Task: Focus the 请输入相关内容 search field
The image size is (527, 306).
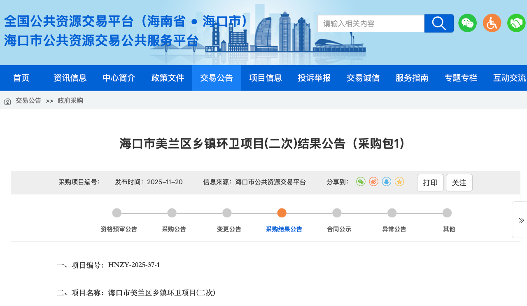Action: coord(371,23)
